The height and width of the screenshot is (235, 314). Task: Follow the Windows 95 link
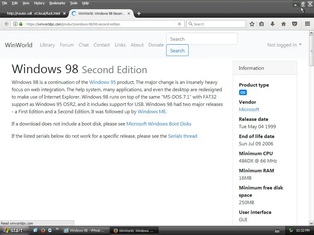point(102,82)
